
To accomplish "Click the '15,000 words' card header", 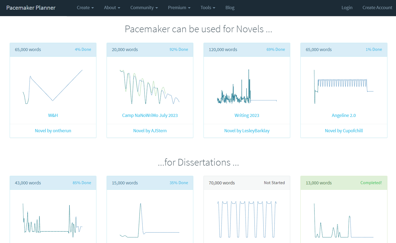I will tap(150, 183).
